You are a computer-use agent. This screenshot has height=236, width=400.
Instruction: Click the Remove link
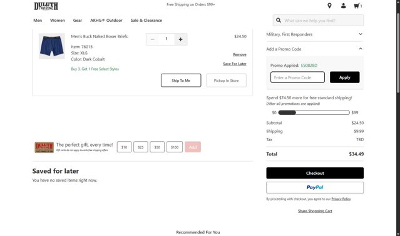[240, 54]
